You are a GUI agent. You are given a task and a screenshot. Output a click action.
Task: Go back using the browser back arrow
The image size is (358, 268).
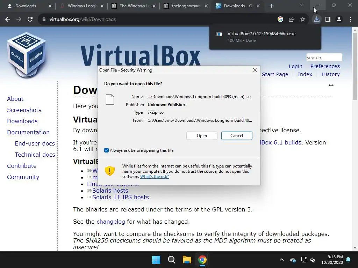tap(8, 20)
